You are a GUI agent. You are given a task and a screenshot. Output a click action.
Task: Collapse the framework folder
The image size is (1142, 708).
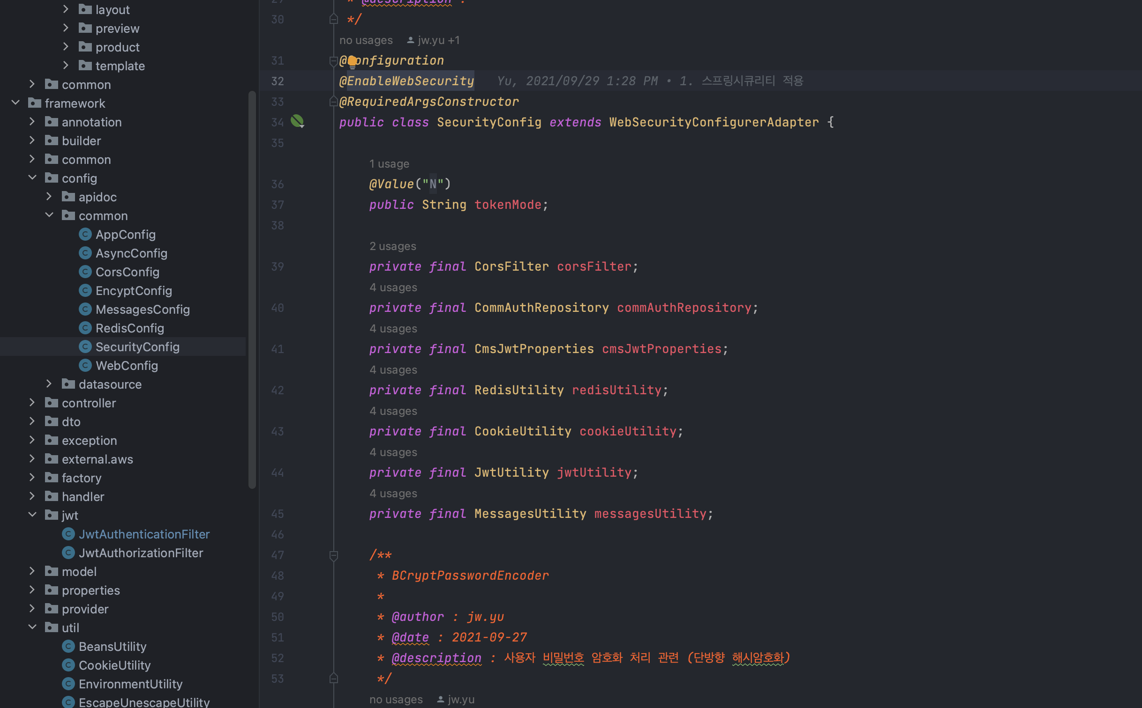click(x=15, y=103)
